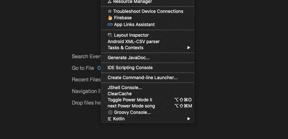Run the ClearCache menu entry
Viewport: 288px width, 139px height.
[x=120, y=94]
